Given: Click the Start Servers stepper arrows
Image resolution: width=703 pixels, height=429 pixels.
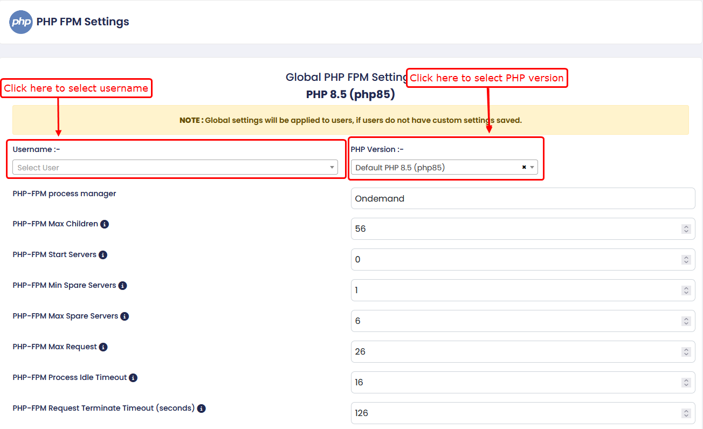Looking at the screenshot, I should pos(686,260).
